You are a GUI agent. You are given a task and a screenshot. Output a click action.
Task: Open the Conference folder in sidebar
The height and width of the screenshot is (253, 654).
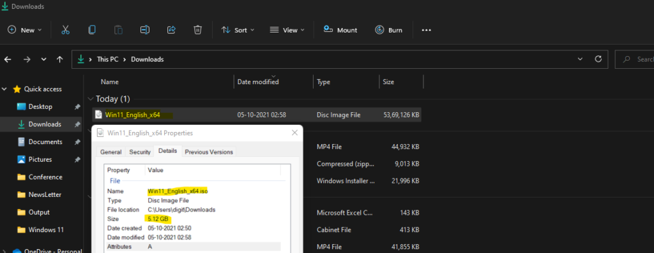(x=45, y=177)
